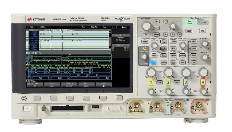The width and height of the screenshot is (232, 132).
Task: Click the front-panel USB port
Action: (95, 107)
